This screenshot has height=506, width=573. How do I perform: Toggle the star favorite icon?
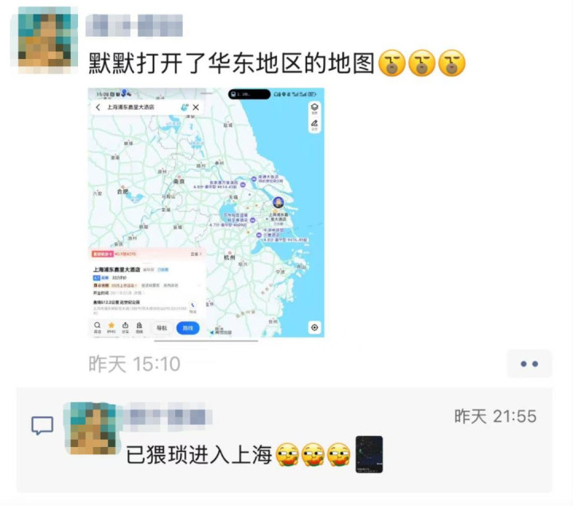pos(111,327)
